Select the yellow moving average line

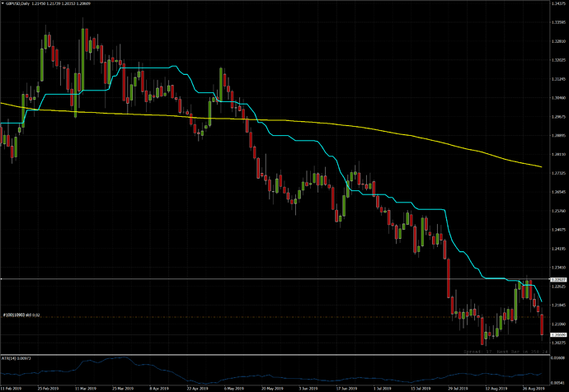coord(330,124)
